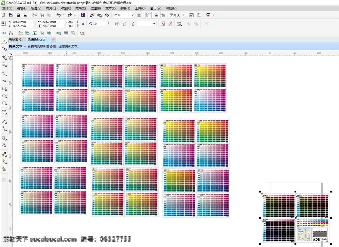Viewport: 339px width, 247px height.
Task: Select the Parallel Dimension tool
Action: coord(4,121)
